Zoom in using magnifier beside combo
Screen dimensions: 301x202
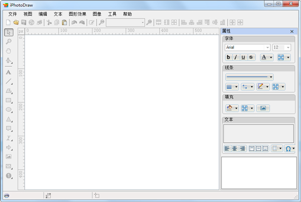pyautogui.click(x=149, y=23)
